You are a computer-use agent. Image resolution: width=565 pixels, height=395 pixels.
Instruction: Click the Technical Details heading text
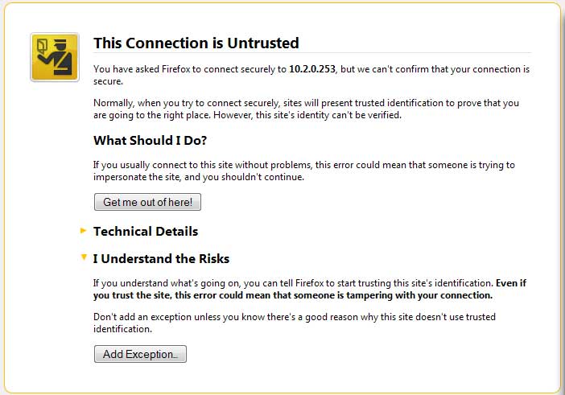click(x=146, y=232)
